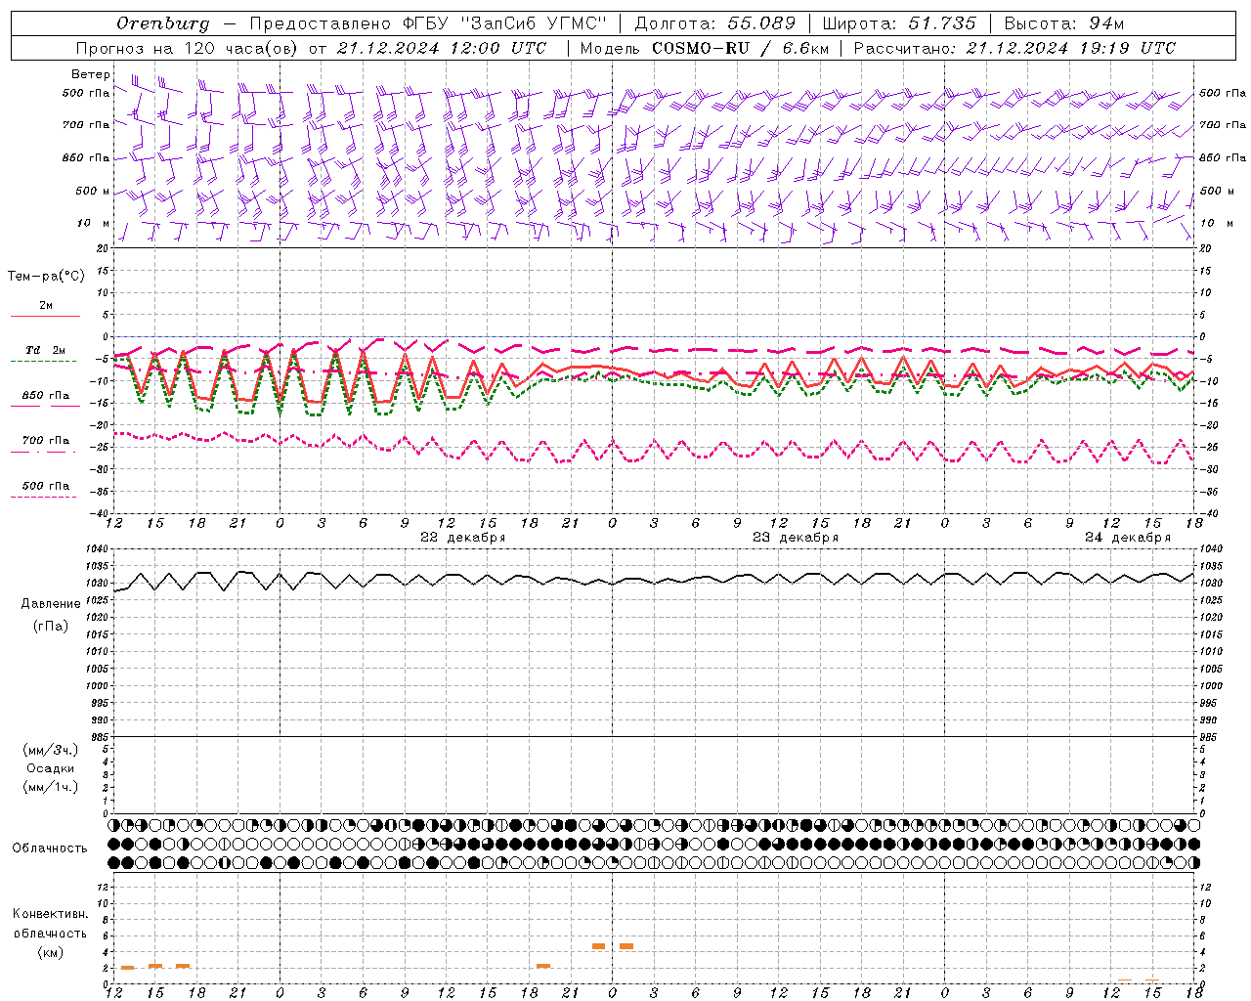Click the "Ветер" wind panel label

click(x=90, y=74)
